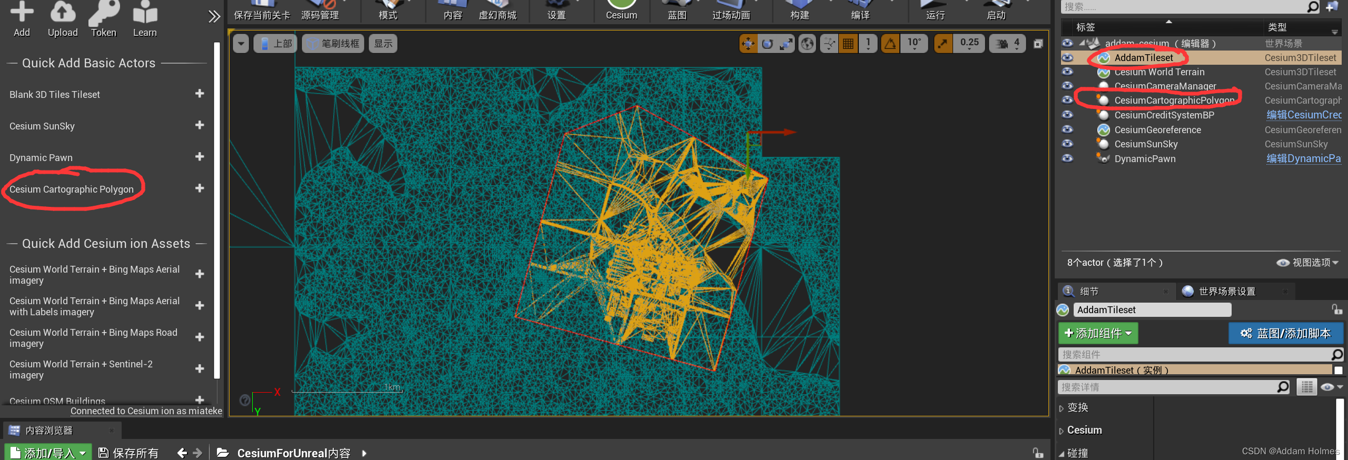Toggle visibility of CesiumCartographicPolygon
Screen dimensions: 1348x460
(x=1067, y=100)
